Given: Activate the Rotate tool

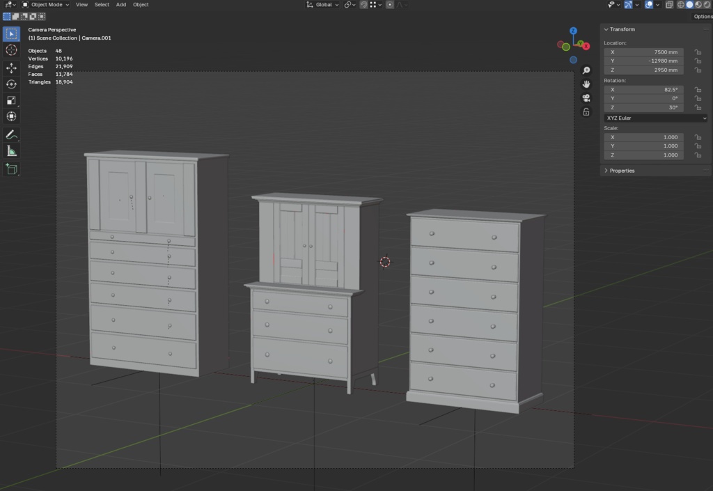Looking at the screenshot, I should [11, 84].
